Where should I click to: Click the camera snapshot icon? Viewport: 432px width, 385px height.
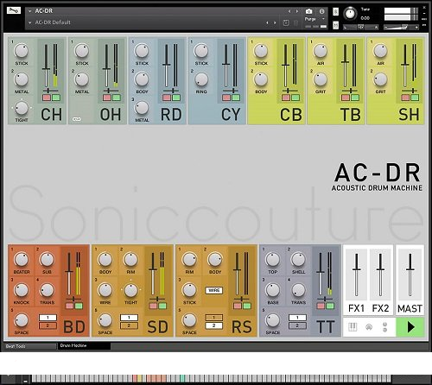click(x=308, y=11)
